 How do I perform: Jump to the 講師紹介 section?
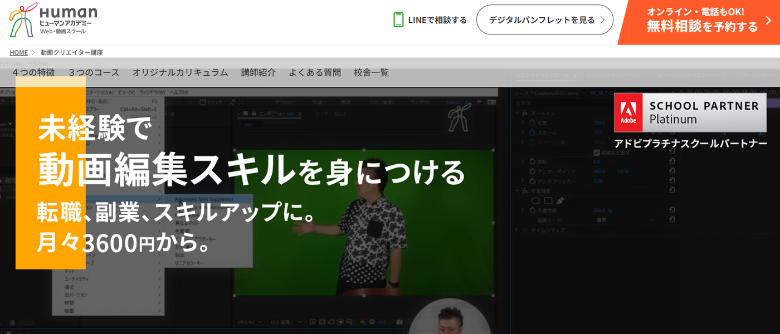click(x=258, y=72)
